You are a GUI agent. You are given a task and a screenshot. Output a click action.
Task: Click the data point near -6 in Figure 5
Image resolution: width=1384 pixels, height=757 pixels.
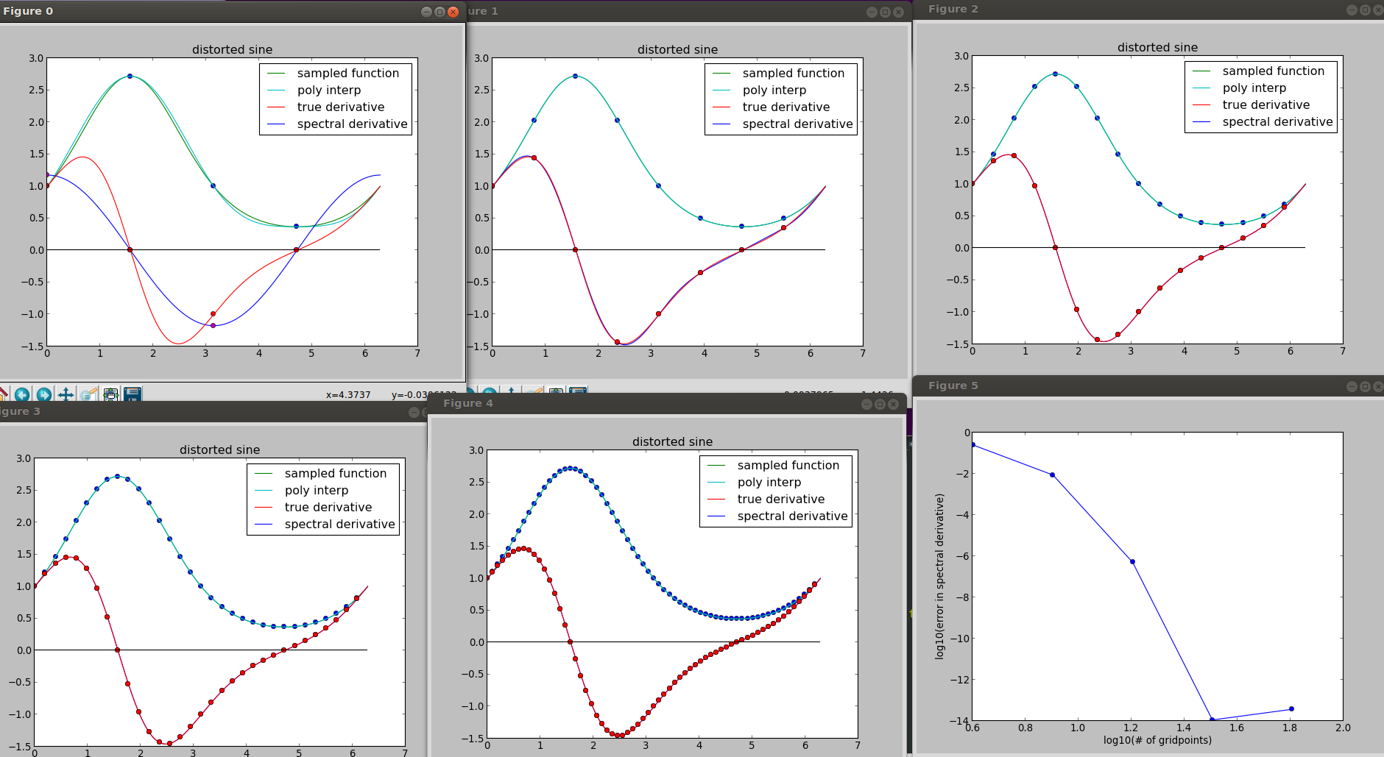pos(1132,562)
